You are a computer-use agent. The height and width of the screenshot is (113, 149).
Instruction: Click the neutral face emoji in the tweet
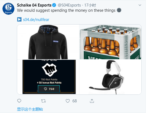tap(119, 10)
